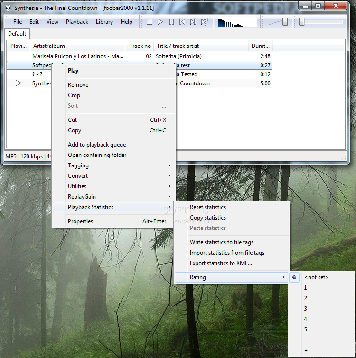Set rating to 5
Viewport: 356px width, 358px height.
(322, 330)
